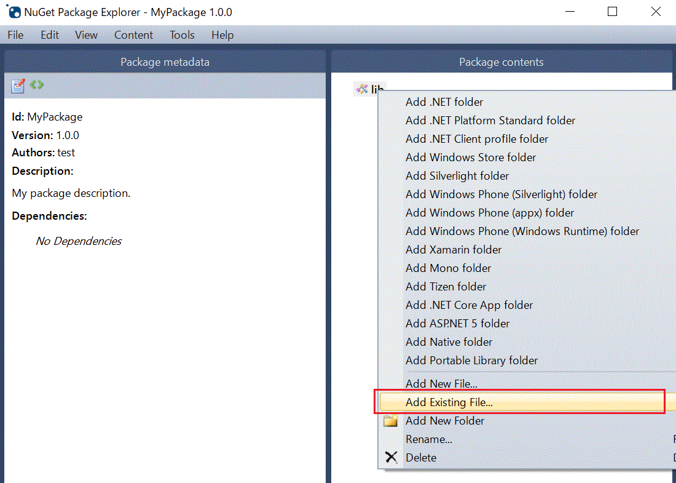
Task: Click the No Dependencies text
Action: point(79,241)
